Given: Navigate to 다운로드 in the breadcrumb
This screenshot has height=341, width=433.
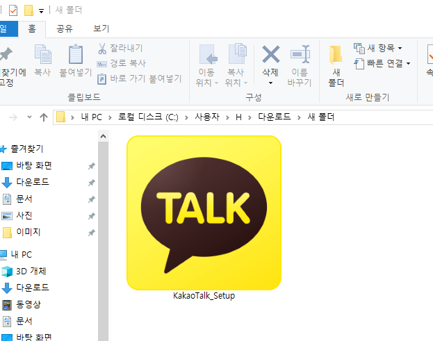Looking at the screenshot, I should click(x=275, y=117).
